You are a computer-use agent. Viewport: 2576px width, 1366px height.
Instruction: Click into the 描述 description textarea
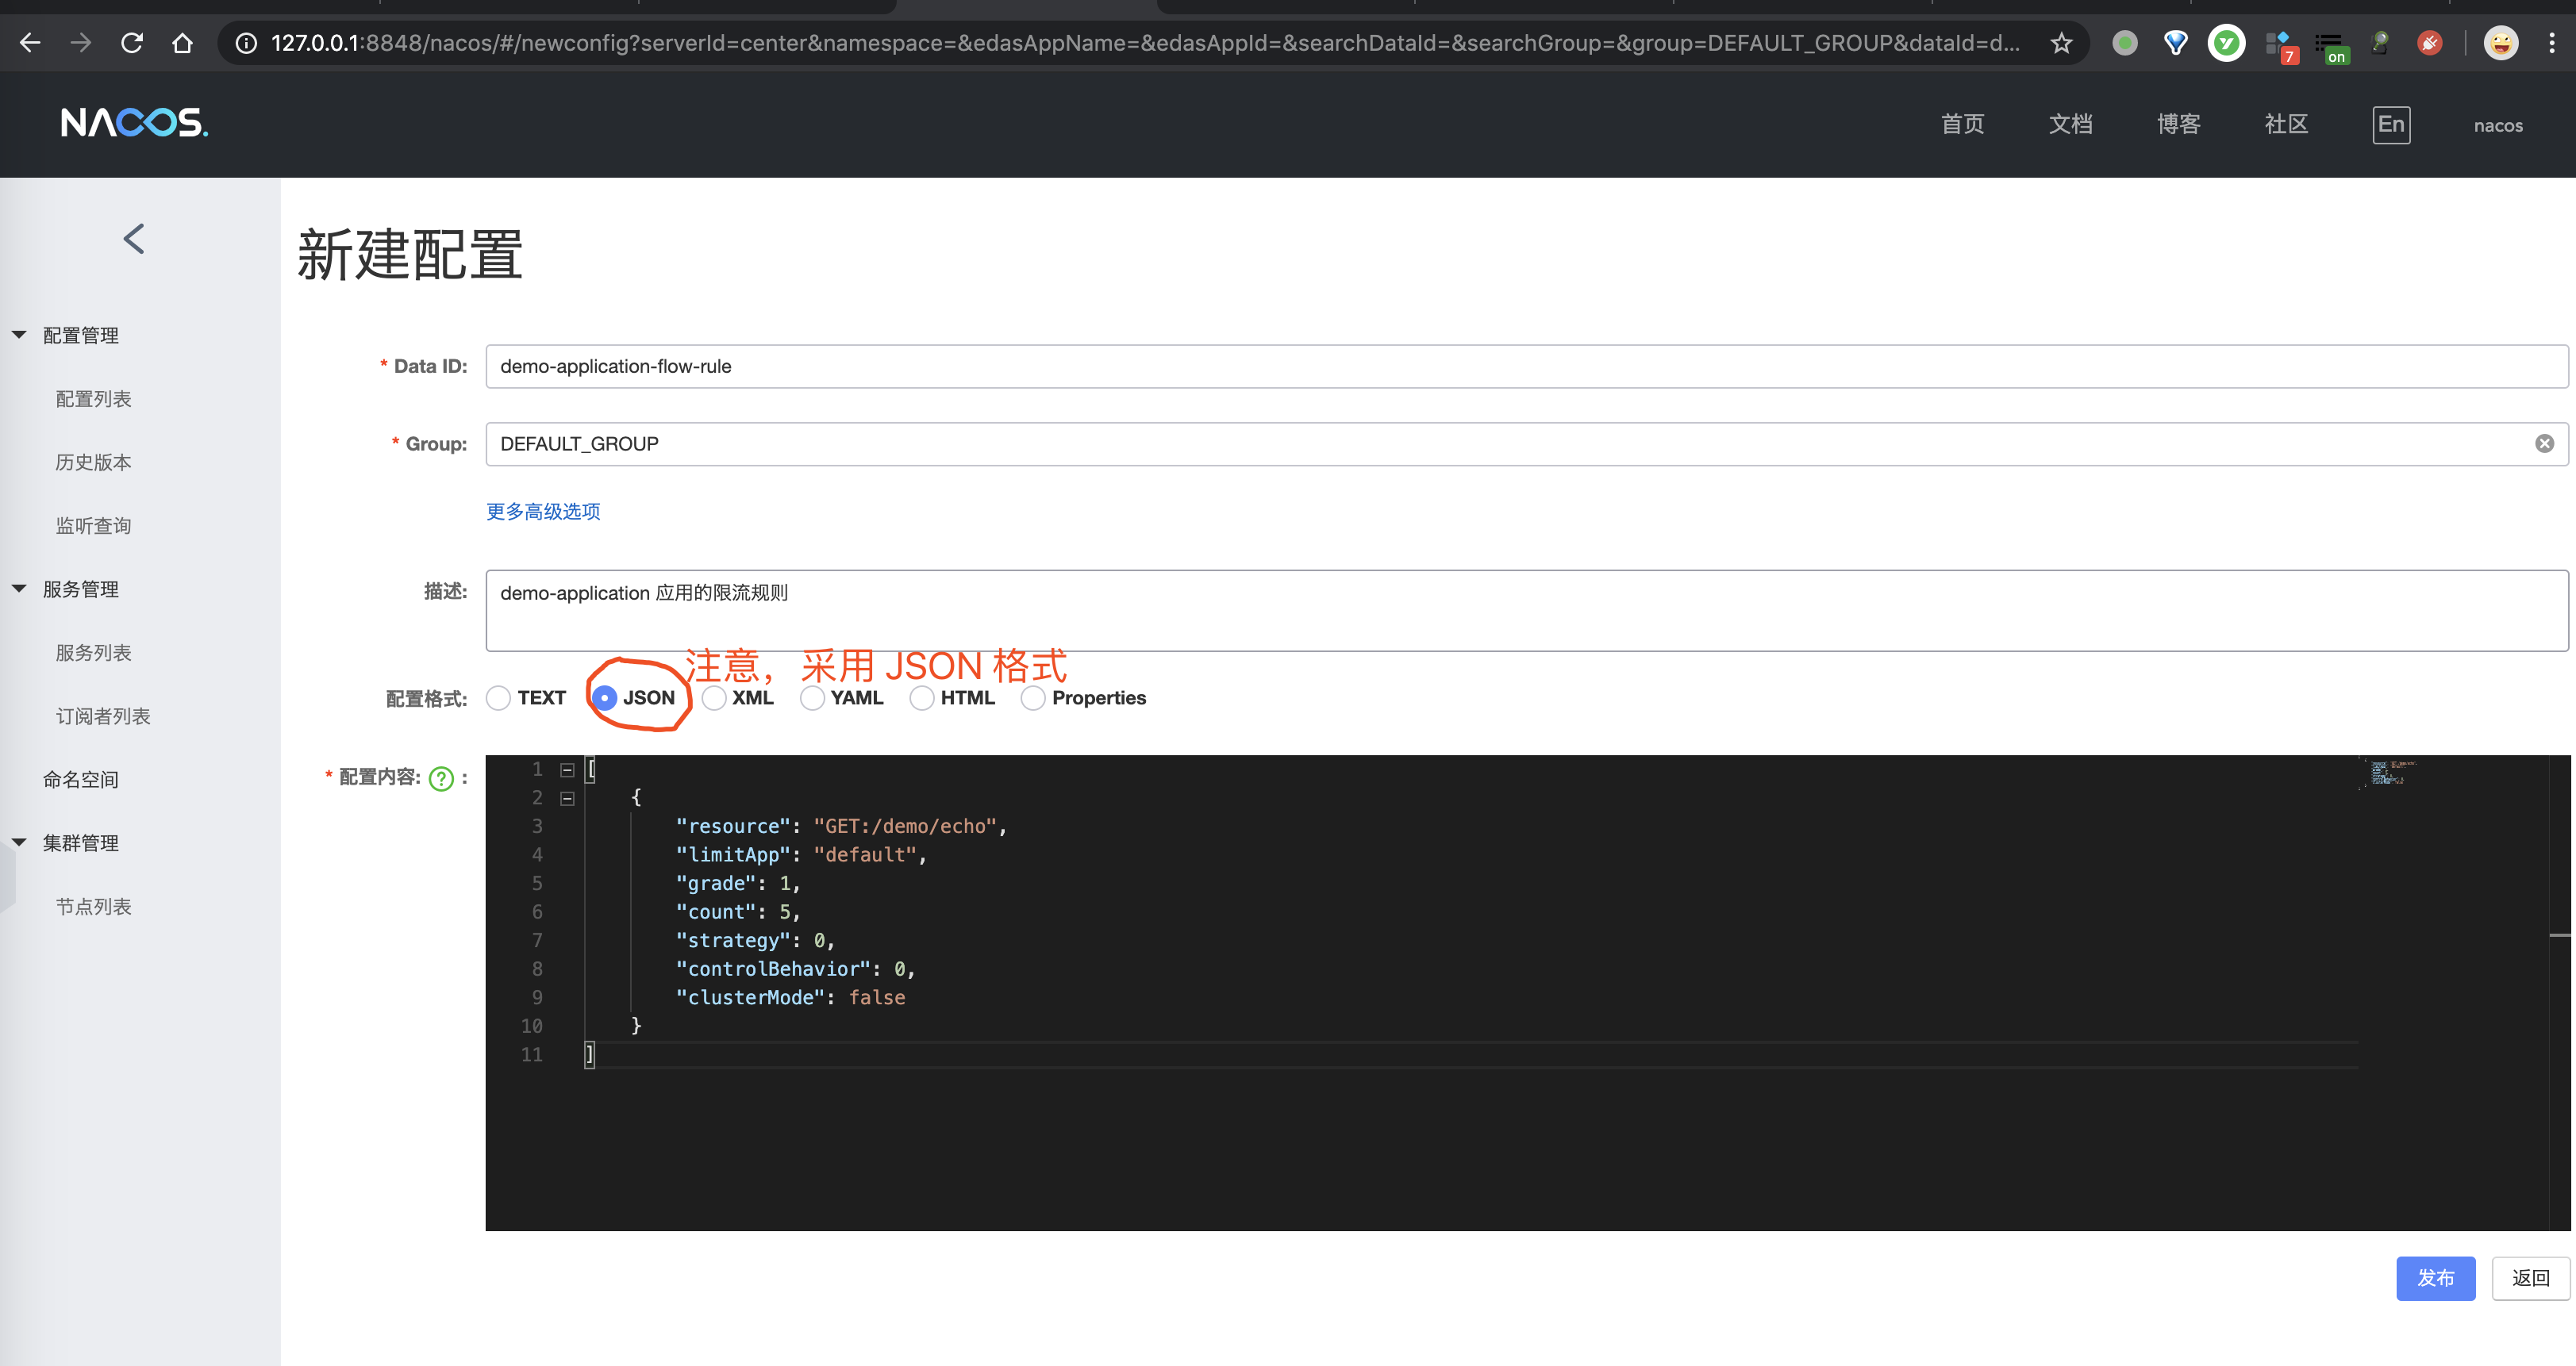[1526, 611]
